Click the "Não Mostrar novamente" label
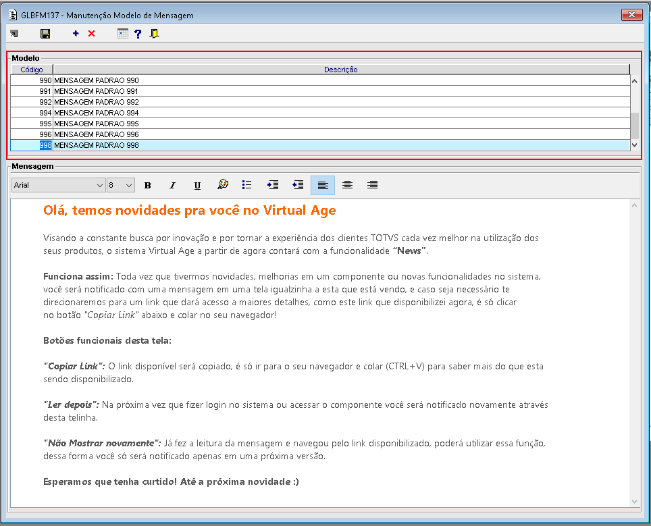 (x=102, y=444)
